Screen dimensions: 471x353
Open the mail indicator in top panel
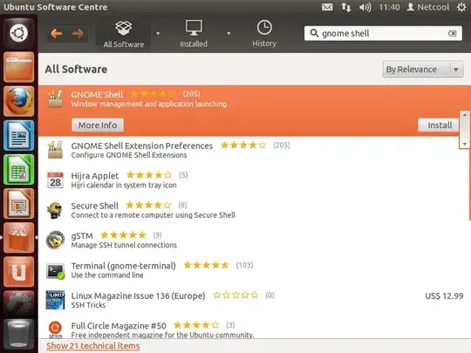point(327,7)
